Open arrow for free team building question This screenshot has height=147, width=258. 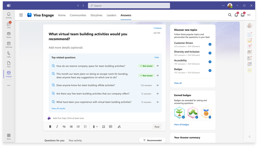tap(158, 94)
